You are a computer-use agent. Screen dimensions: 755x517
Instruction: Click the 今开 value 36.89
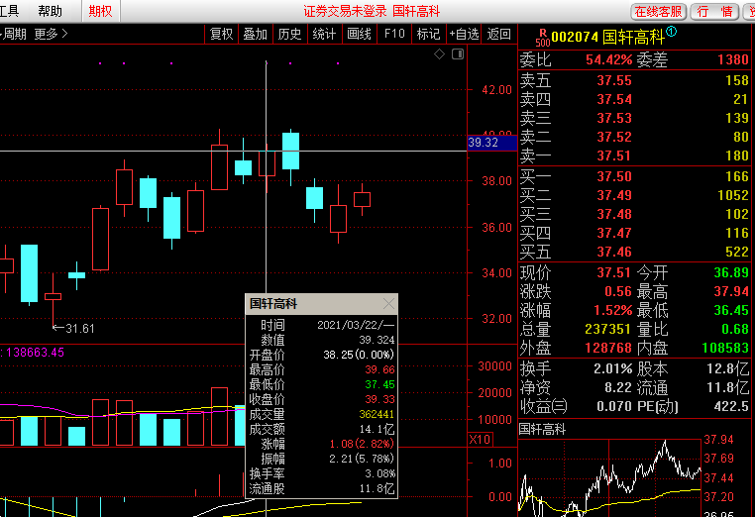click(x=731, y=273)
